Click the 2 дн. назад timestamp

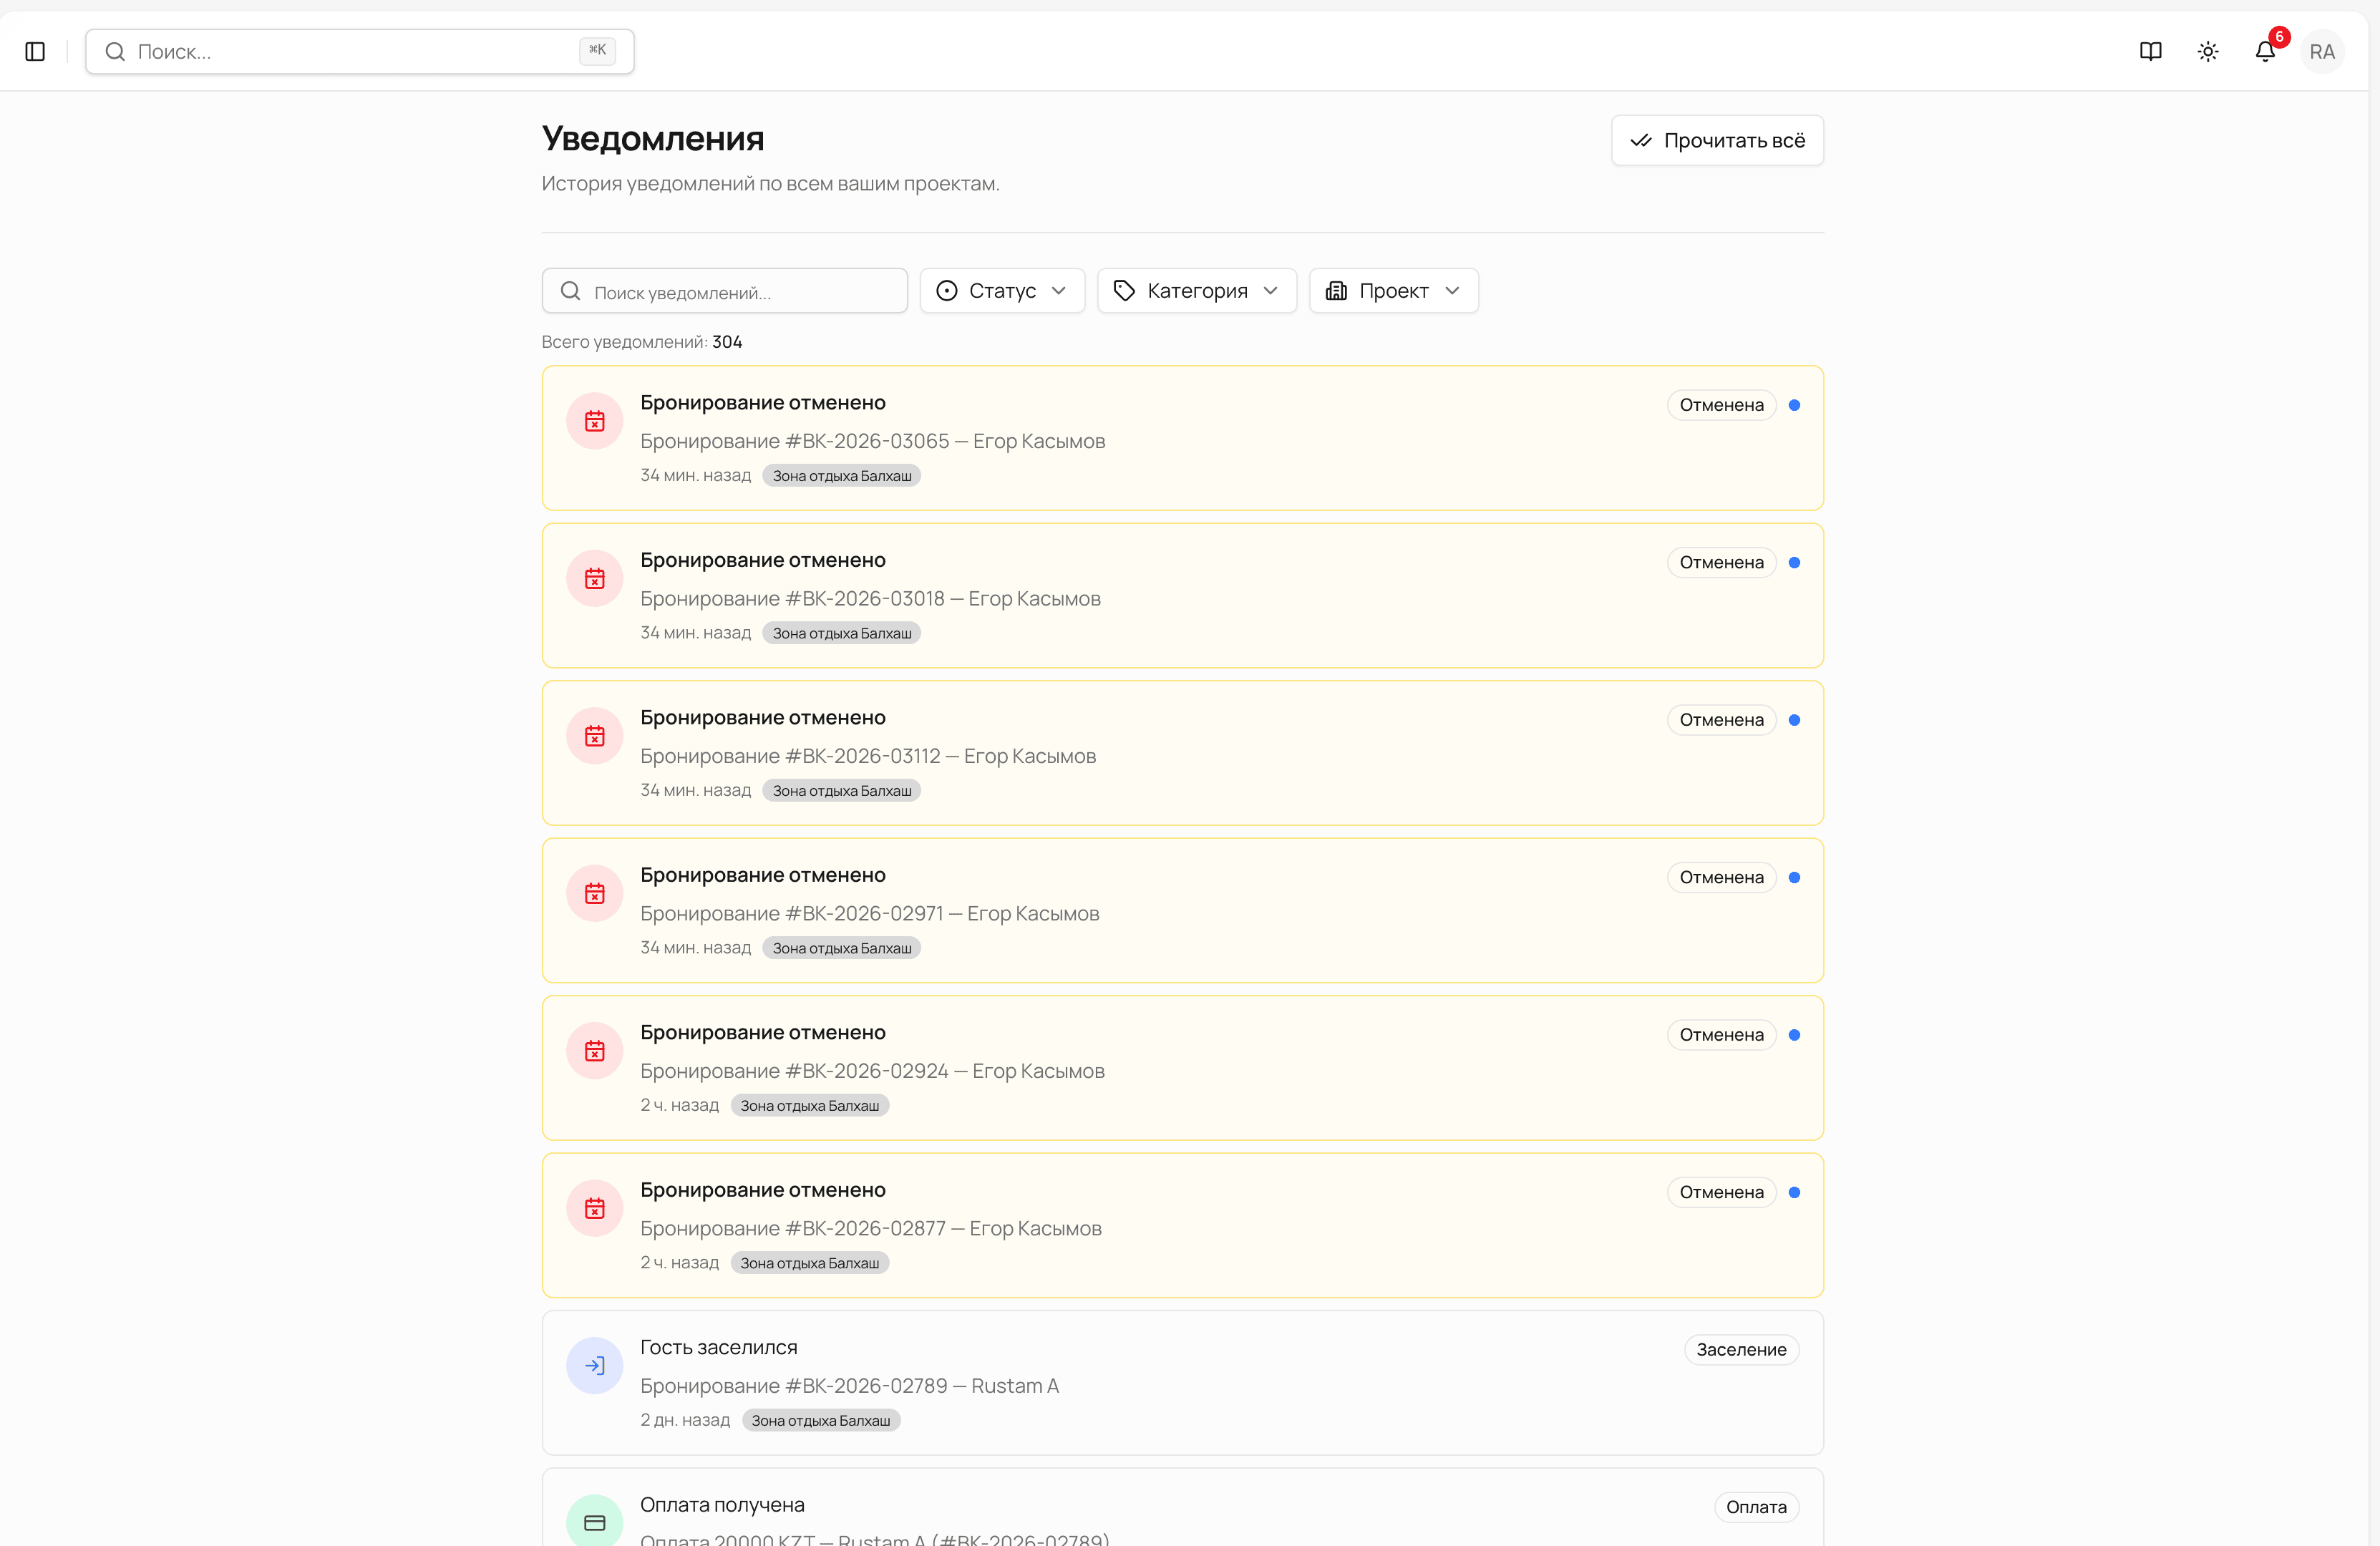[685, 1420]
